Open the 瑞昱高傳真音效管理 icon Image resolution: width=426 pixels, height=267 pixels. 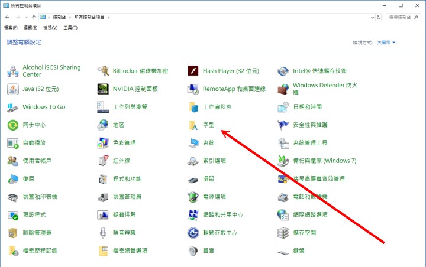(283, 179)
